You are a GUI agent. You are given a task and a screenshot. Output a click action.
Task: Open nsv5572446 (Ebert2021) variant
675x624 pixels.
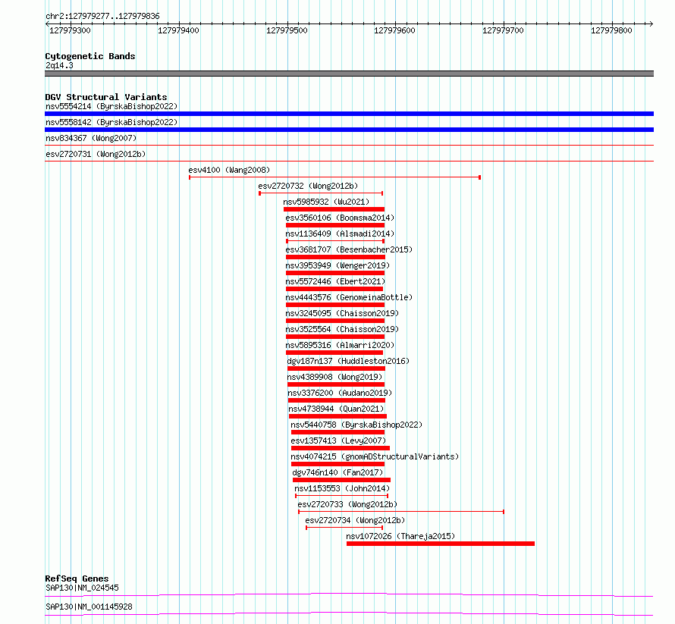(x=335, y=281)
